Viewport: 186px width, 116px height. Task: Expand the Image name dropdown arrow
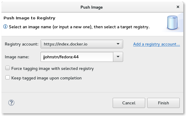tap(118, 57)
